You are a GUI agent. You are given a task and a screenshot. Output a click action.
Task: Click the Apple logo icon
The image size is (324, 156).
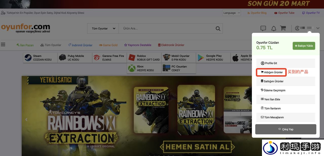pyautogui.click(x=235, y=58)
